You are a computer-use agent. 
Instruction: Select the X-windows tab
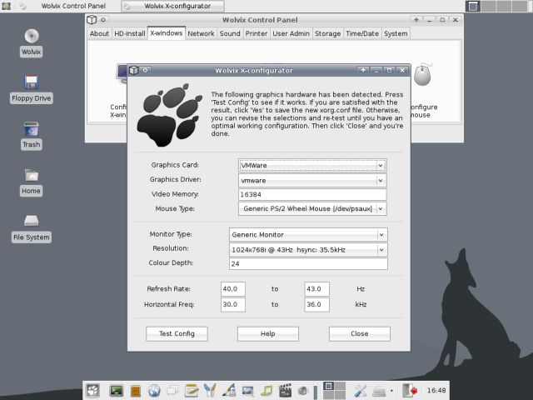click(x=167, y=33)
